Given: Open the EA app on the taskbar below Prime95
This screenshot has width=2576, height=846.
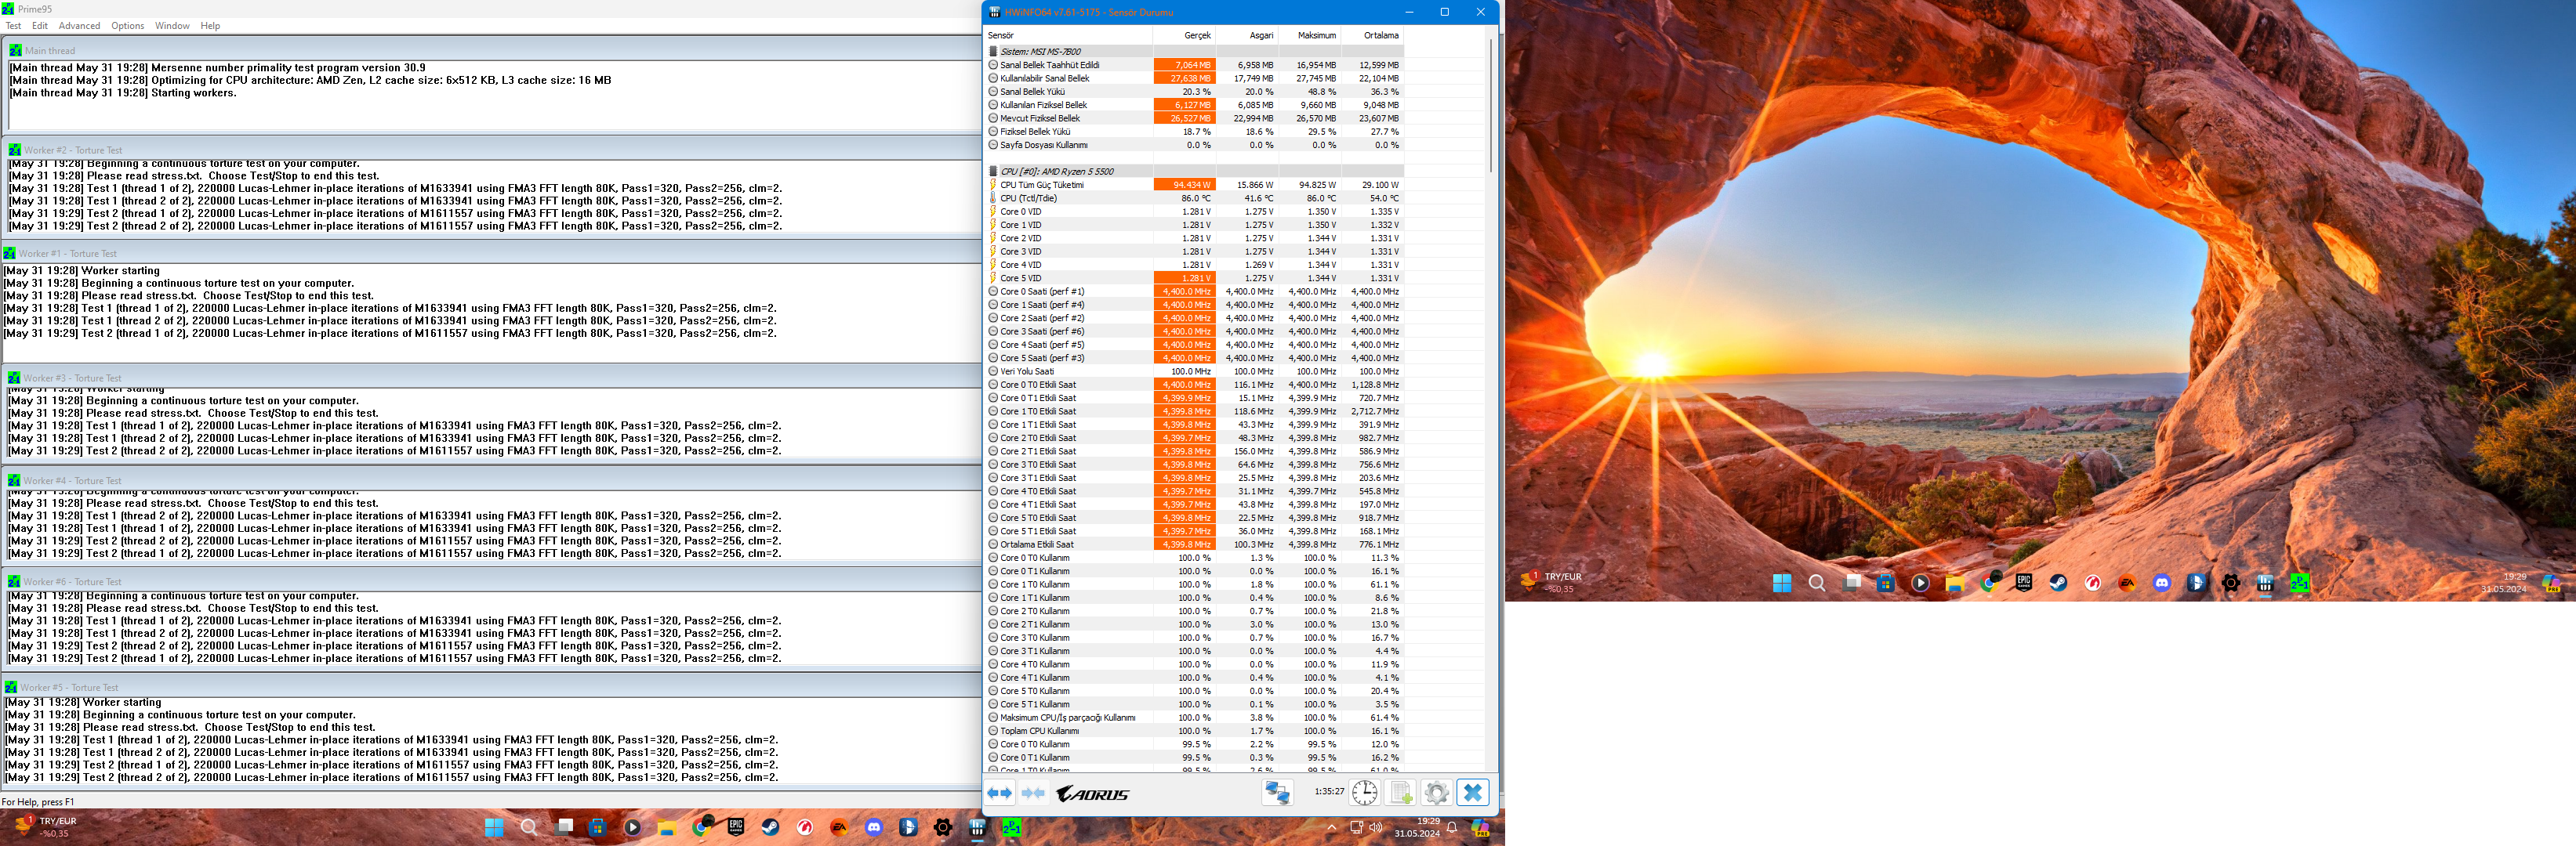Looking at the screenshot, I should [839, 827].
